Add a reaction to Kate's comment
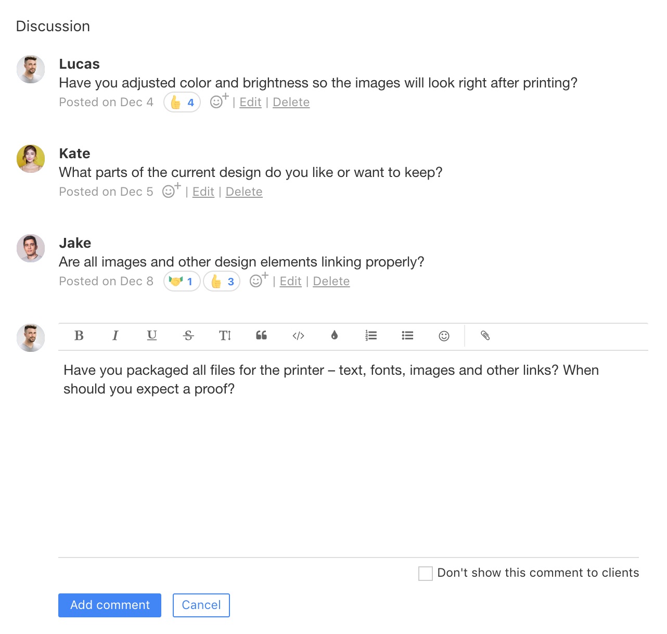Viewport: 667px width, 634px height. [170, 191]
